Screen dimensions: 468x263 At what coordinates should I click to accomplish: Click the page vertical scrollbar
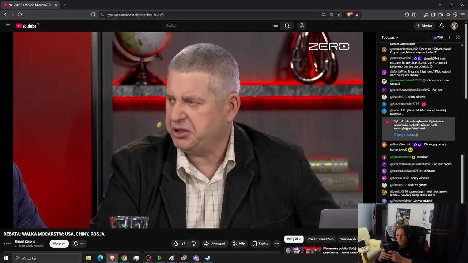(466, 62)
